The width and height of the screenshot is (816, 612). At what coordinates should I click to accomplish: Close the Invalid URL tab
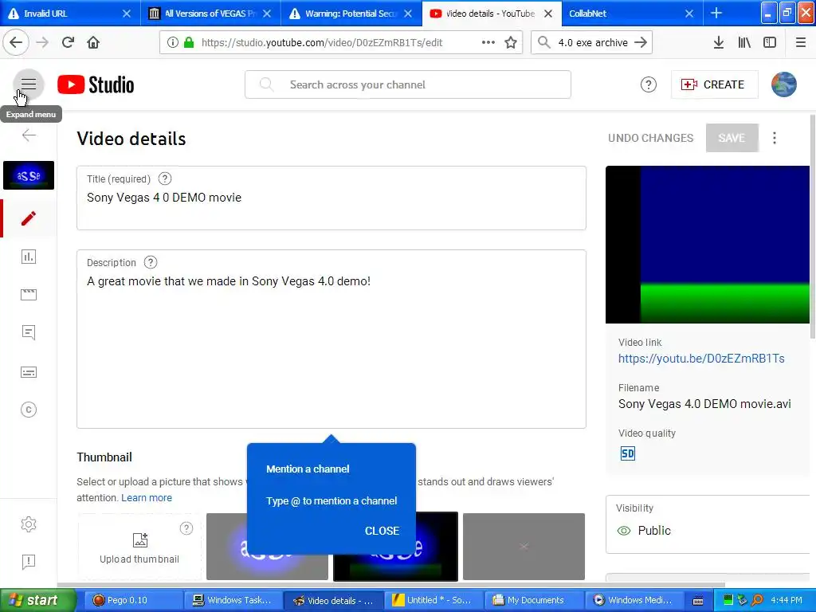tap(127, 14)
